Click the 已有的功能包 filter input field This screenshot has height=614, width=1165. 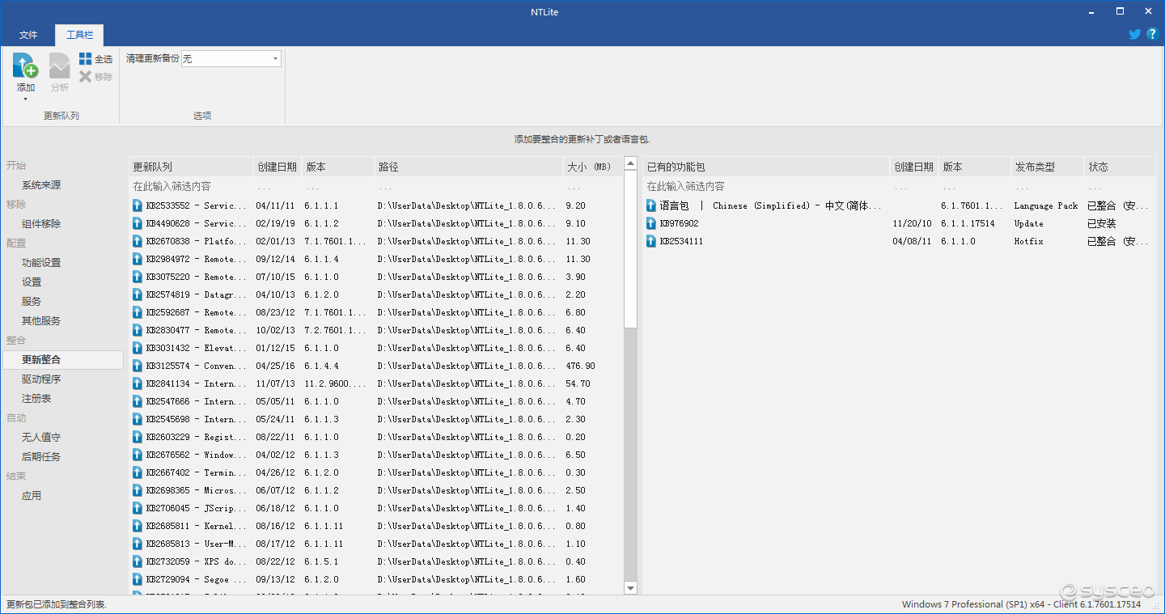(x=766, y=186)
